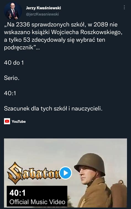Click 'Szacunek dla tych szkół i nauczycieli' text
The image size is (131, 209).
click(x=53, y=108)
